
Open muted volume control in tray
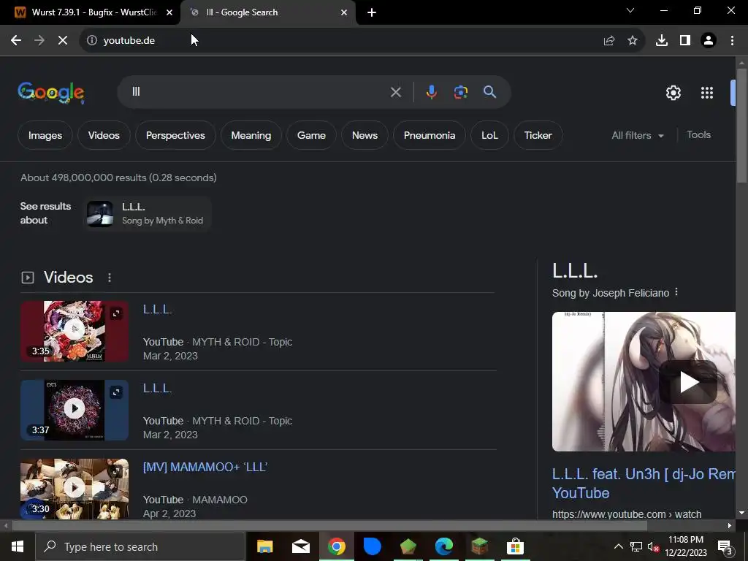[653, 546]
